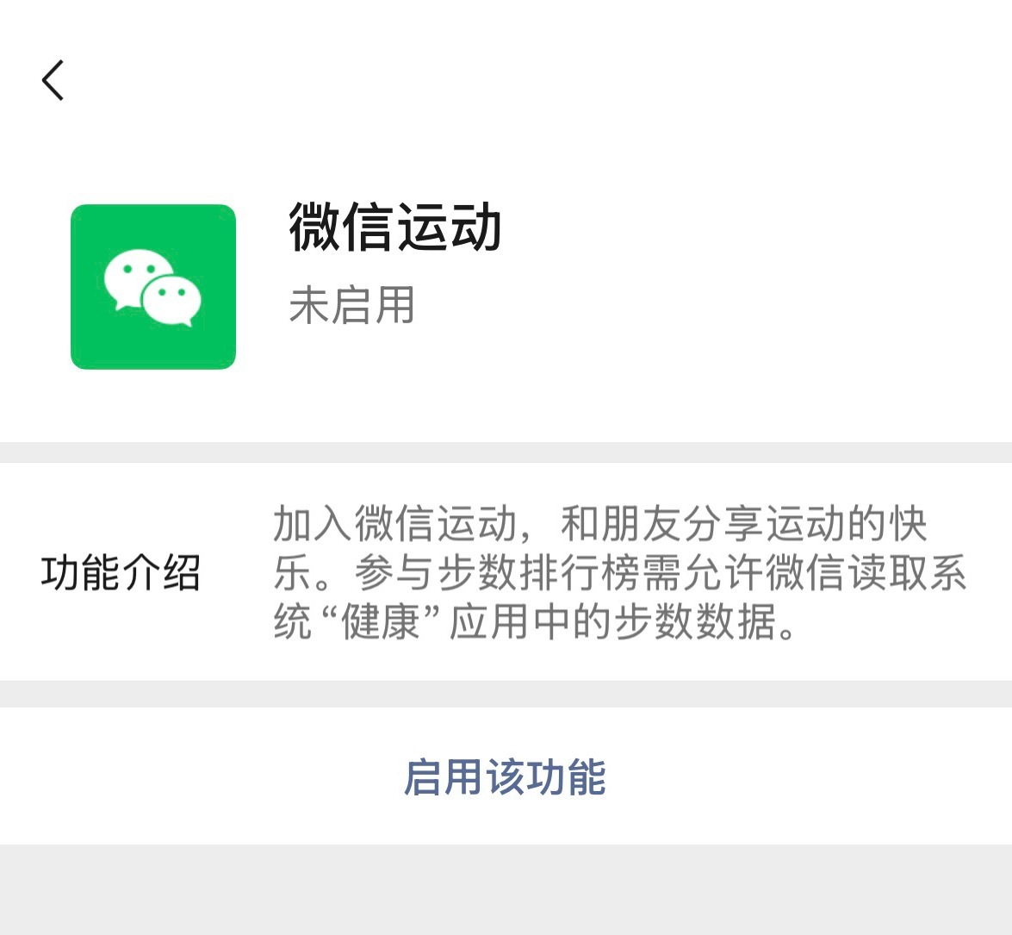Click the gray divider above the 启用该功能 row
This screenshot has width=1012, height=935.
(x=506, y=695)
